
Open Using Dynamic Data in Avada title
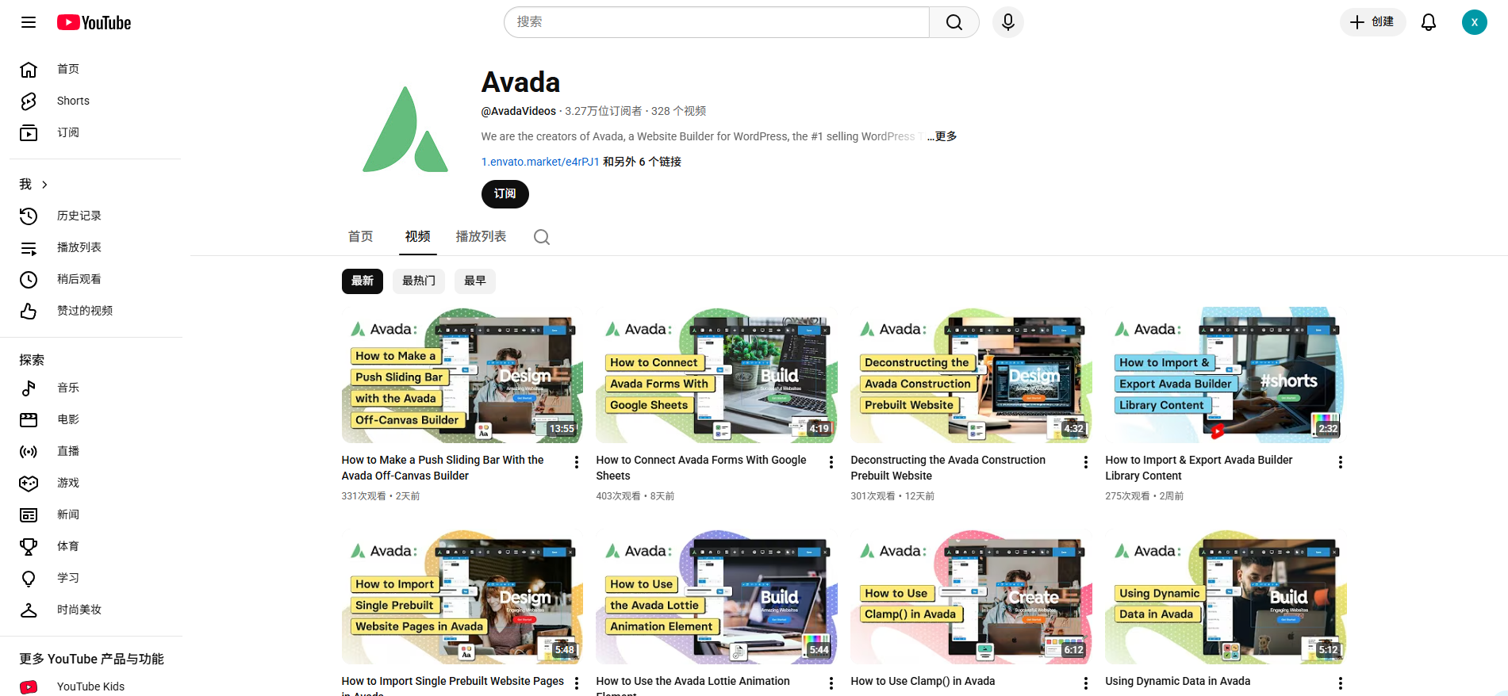(1178, 682)
